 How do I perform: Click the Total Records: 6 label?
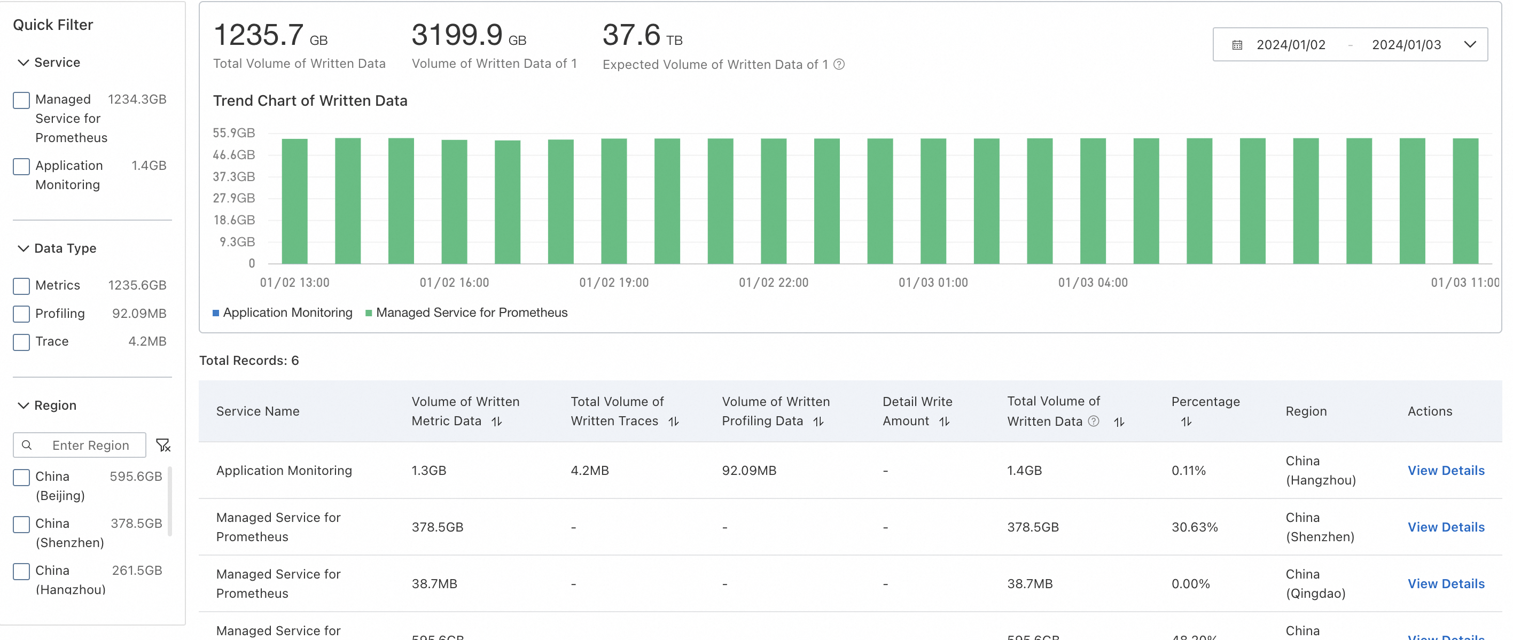(x=249, y=361)
